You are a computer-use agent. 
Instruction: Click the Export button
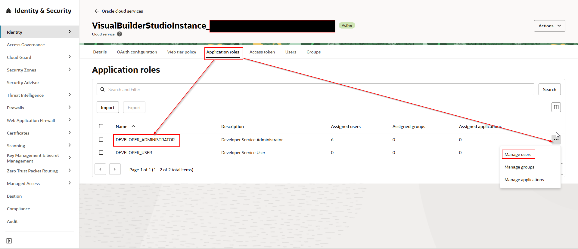[134, 108]
